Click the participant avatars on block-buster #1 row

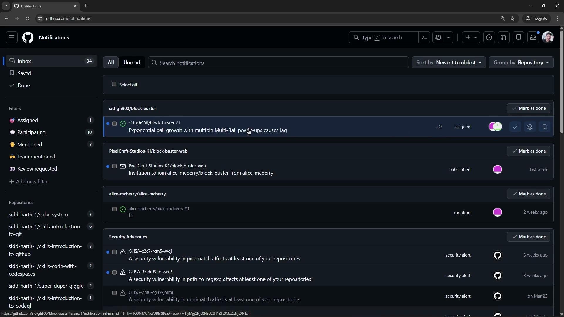[x=495, y=127]
